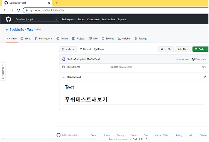Select the Issues repository tab
Viewport: 209px width, 142px height.
[26, 39]
